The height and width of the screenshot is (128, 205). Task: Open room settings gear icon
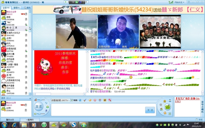pyautogui.click(x=161, y=105)
